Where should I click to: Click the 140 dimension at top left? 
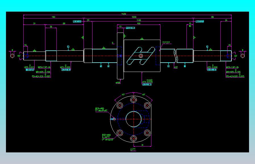pyautogui.click(x=53, y=17)
